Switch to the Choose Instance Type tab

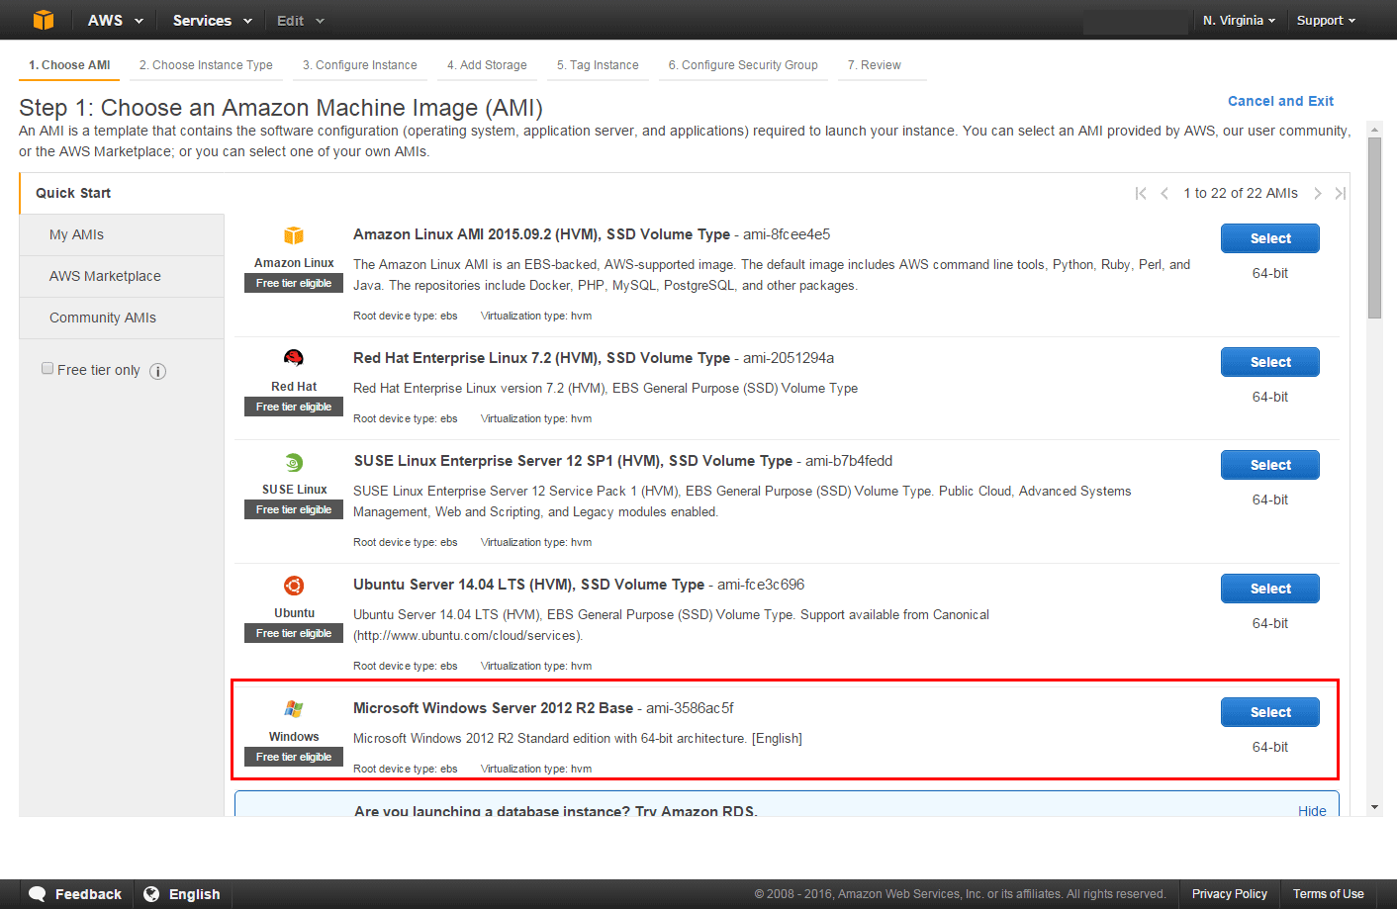[x=206, y=65]
